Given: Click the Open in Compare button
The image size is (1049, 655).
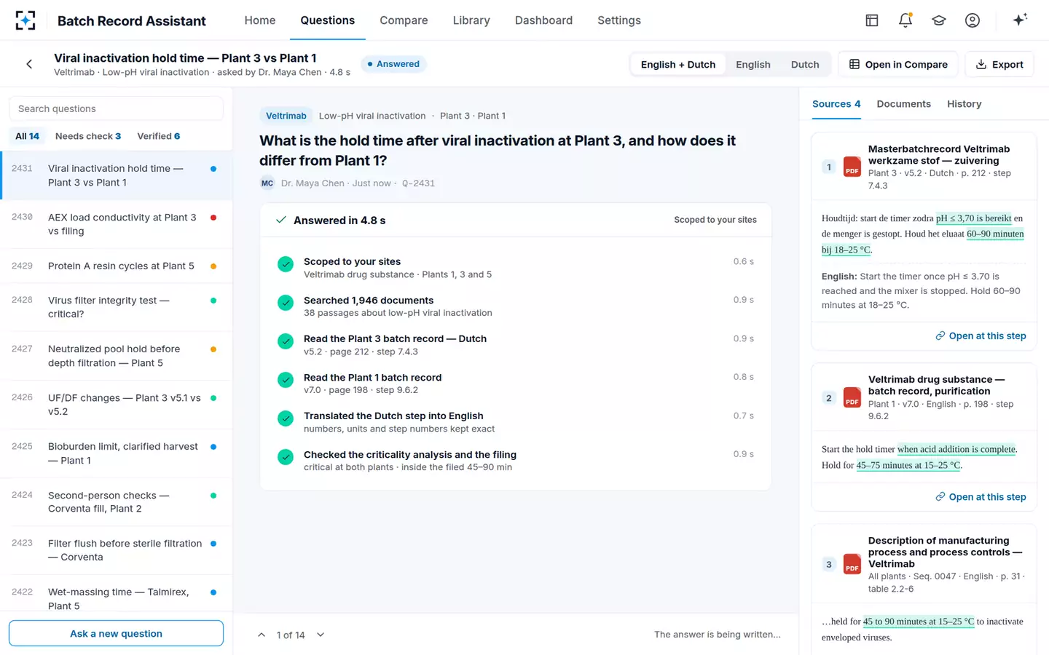Looking at the screenshot, I should point(898,64).
